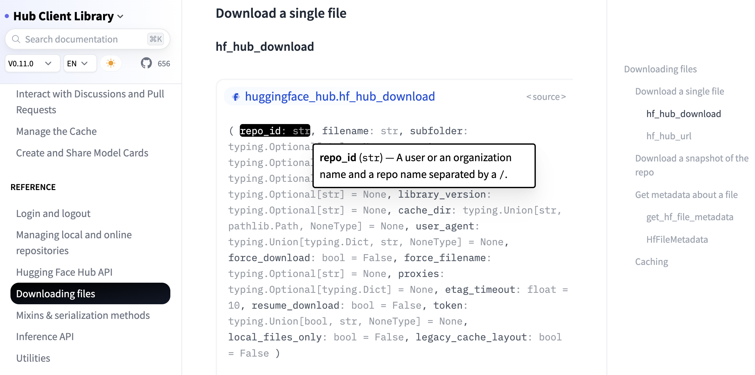Jump to hf_hub_url in page outline
This screenshot has height=375, width=755.
tap(669, 136)
